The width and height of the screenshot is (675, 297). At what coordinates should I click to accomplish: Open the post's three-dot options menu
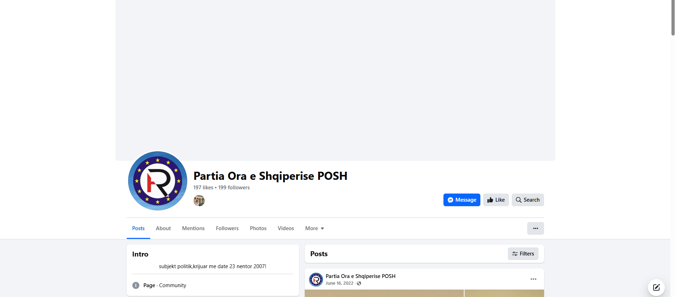pyautogui.click(x=534, y=279)
